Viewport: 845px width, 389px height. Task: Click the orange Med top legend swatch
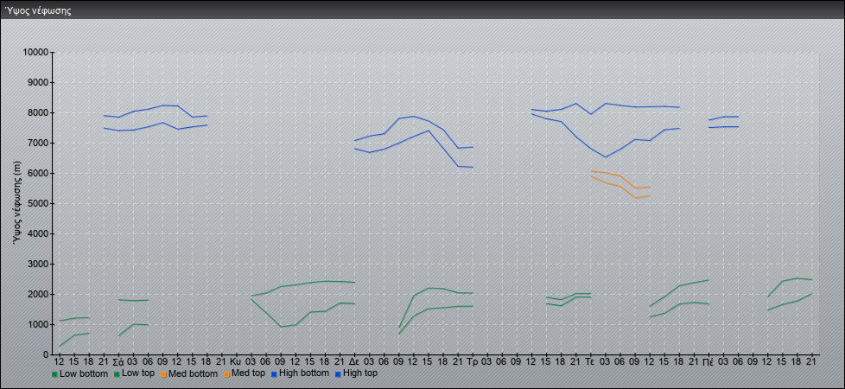[x=226, y=374]
